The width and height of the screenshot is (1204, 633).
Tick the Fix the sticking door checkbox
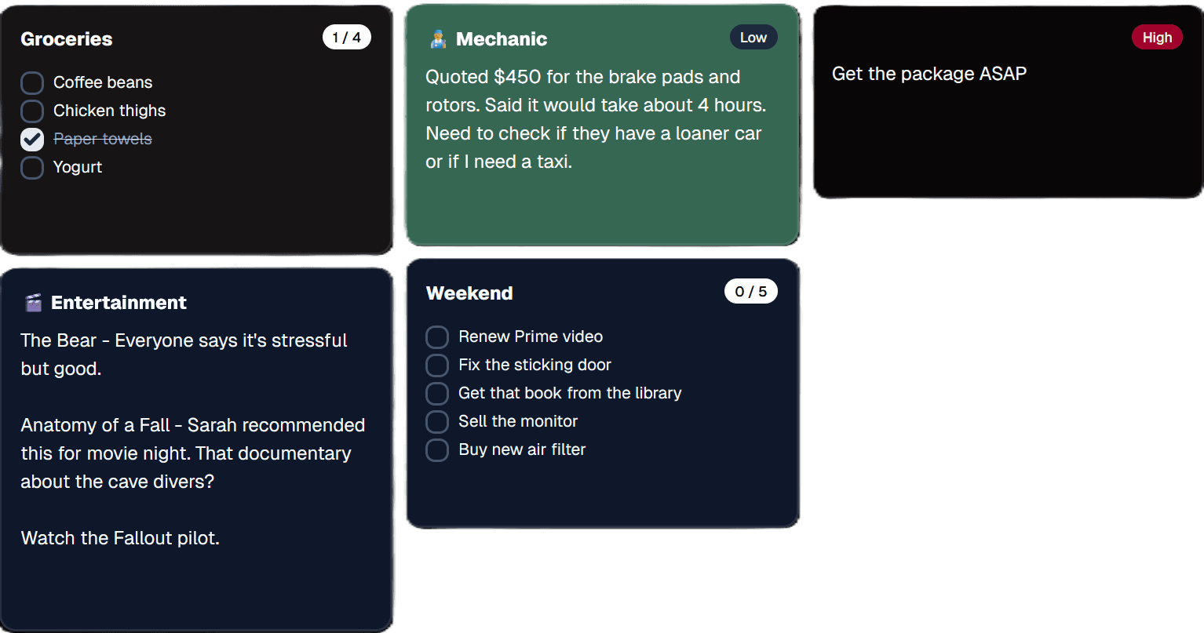437,366
